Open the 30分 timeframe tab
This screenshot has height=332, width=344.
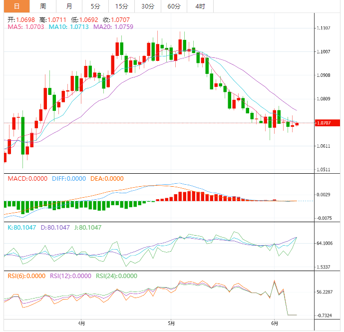[x=148, y=6]
